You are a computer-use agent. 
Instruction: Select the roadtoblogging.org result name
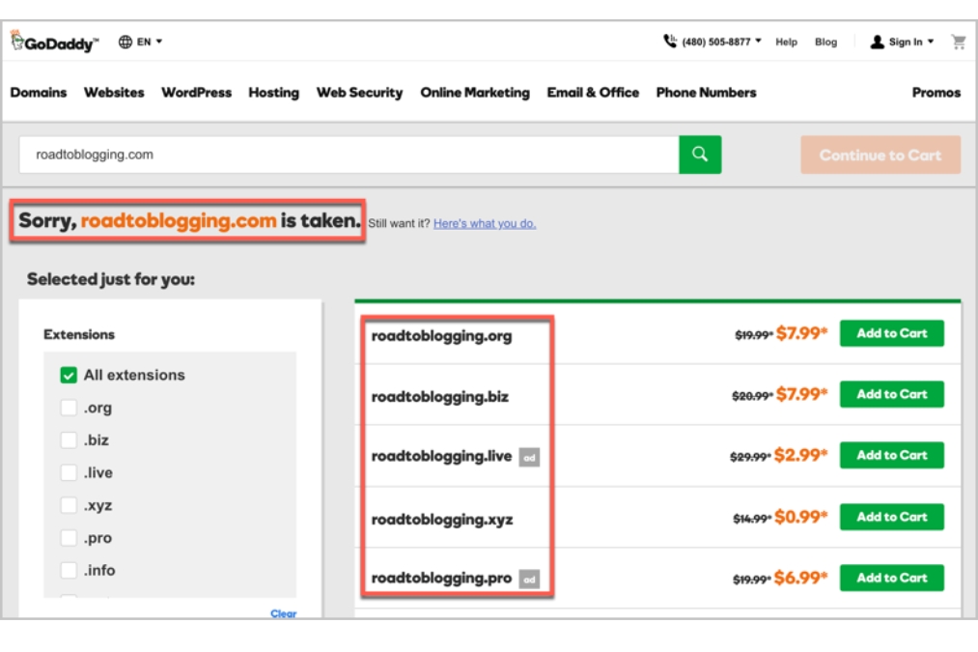point(441,336)
